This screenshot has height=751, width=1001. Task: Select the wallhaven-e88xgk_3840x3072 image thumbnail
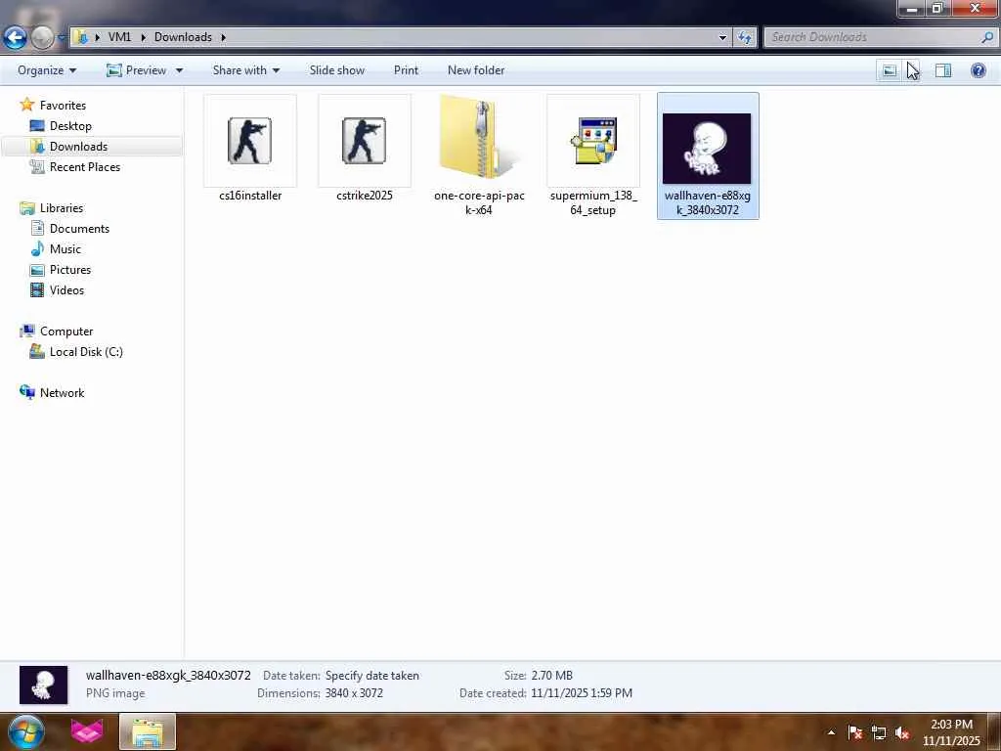pos(707,149)
